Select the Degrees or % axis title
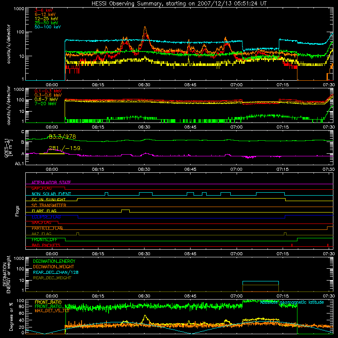 tap(11, 316)
